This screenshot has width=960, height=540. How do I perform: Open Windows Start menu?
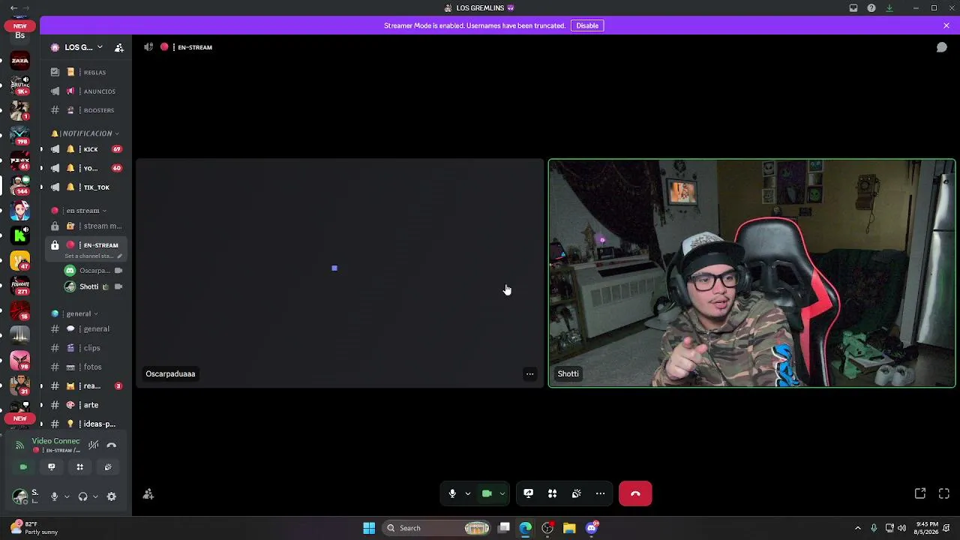(x=369, y=528)
